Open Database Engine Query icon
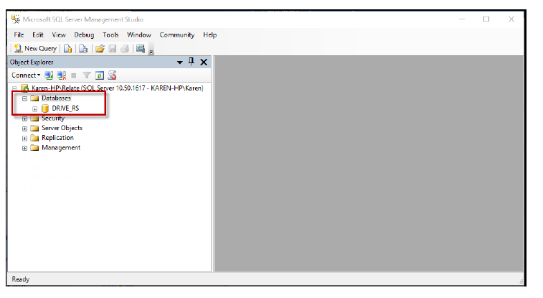The width and height of the screenshot is (543, 298). (x=68, y=49)
